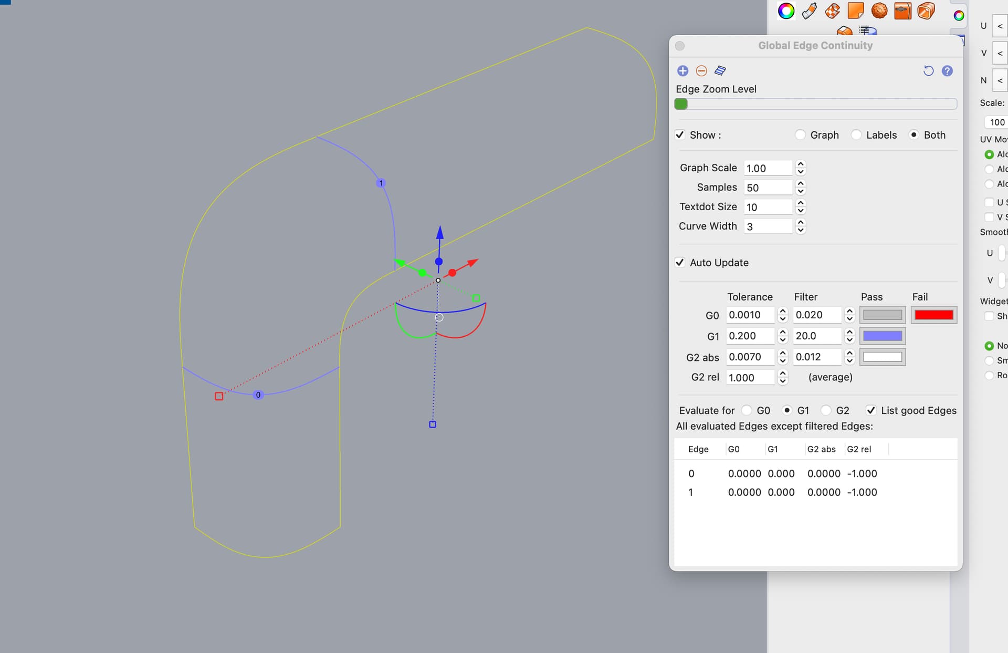Adjust G2 rel stepper arrows
The height and width of the screenshot is (653, 1008).
pos(783,377)
